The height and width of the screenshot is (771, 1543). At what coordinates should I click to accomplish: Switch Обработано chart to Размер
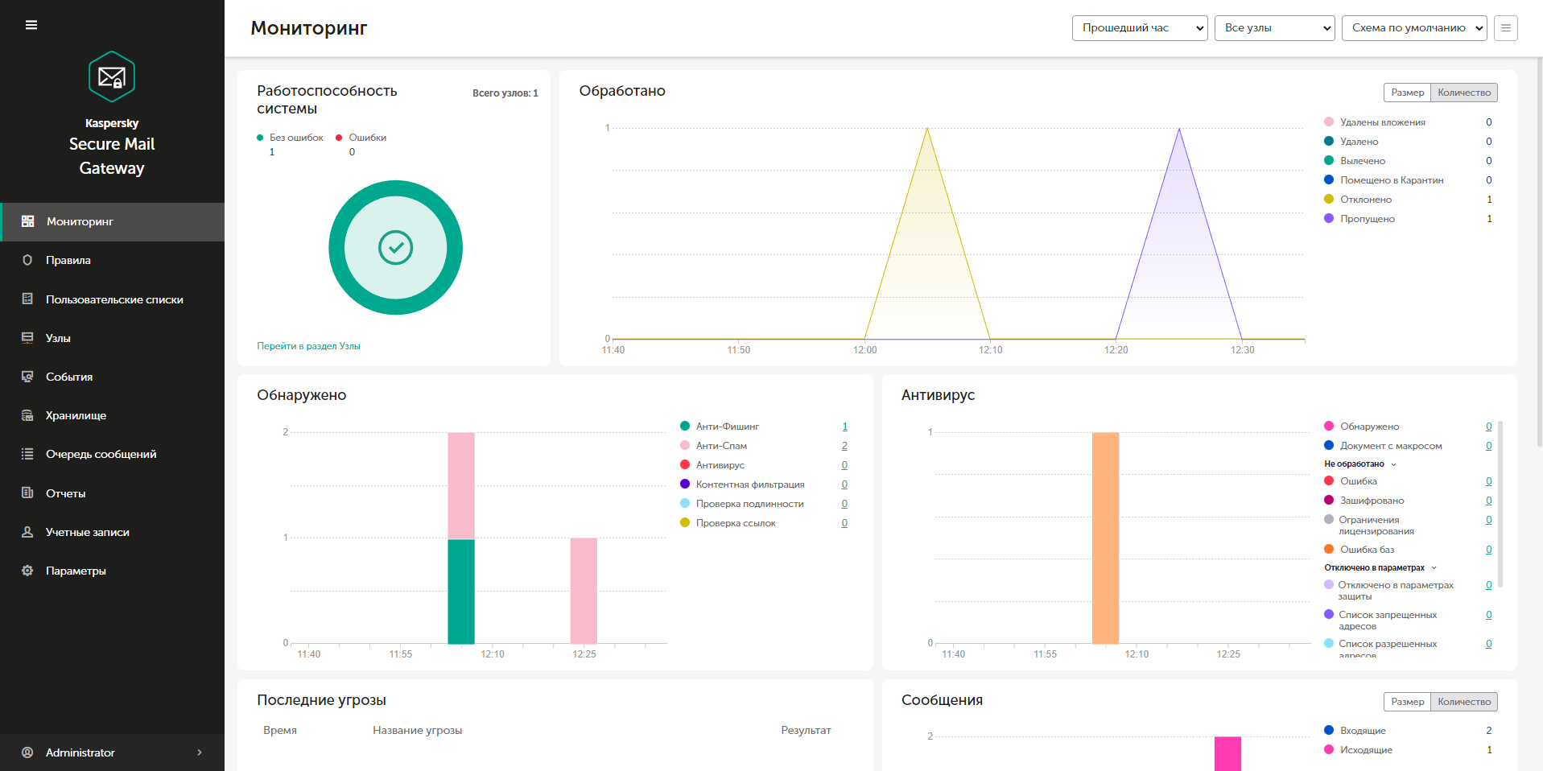click(x=1408, y=93)
